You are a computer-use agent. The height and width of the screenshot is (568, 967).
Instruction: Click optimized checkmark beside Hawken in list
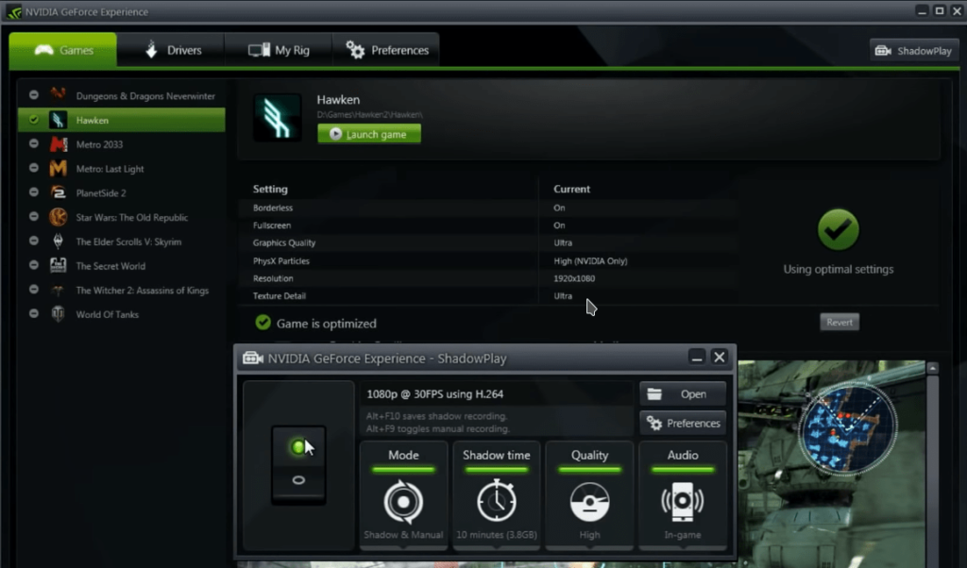(34, 120)
